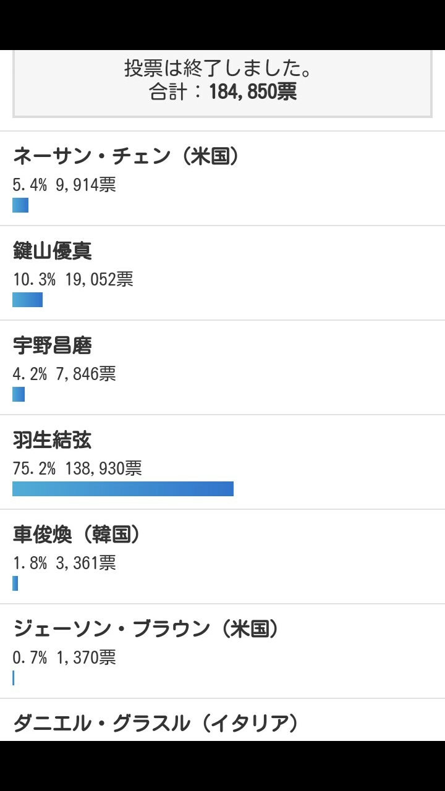
Task: Select the 宇野昌磨 poll entry
Action: (53, 345)
